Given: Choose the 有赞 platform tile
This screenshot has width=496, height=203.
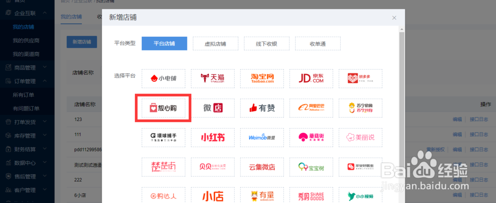Looking at the screenshot, I should point(262,108).
